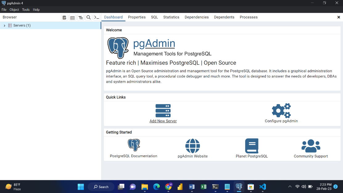Click the large pgAdmin elephant logo
343x193 pixels.
pos(118,48)
